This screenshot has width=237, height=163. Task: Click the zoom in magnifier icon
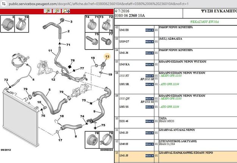tap(48, 11)
